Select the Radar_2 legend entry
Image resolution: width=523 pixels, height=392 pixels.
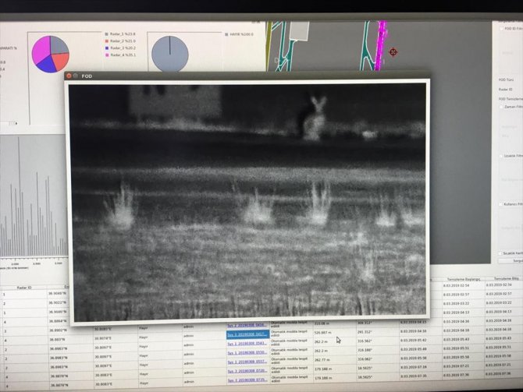coord(121,41)
